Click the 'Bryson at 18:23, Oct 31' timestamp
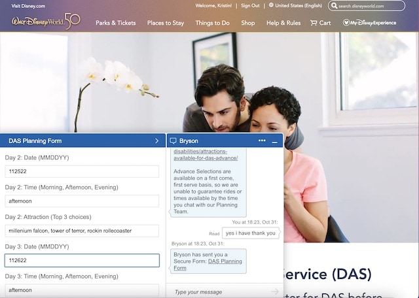This screenshot has width=419, height=298. click(198, 244)
